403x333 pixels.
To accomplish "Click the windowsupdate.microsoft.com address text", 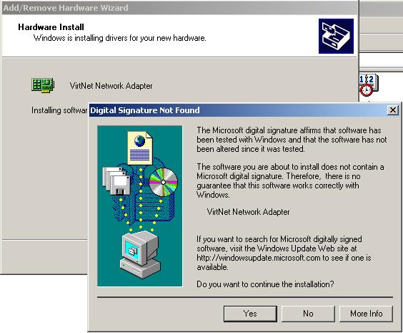I will tap(259, 258).
